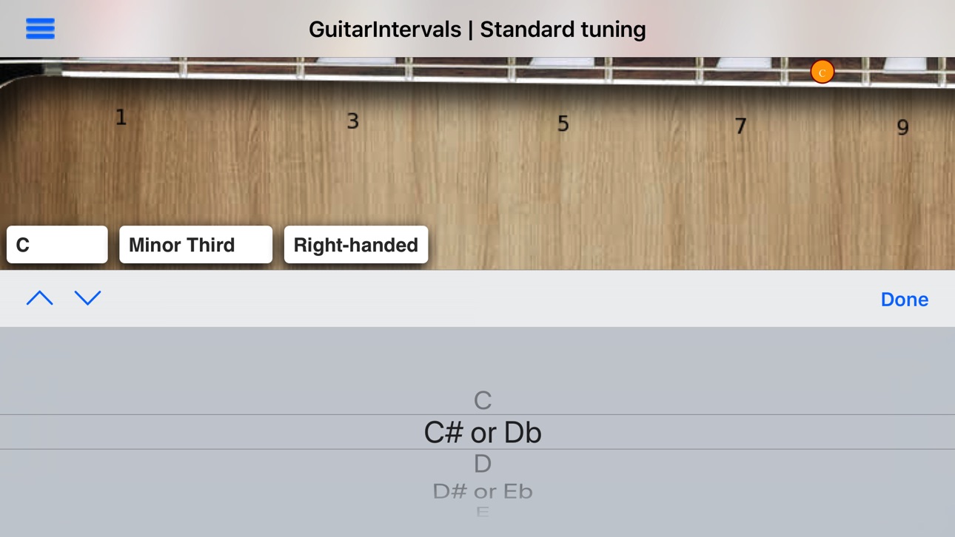Pick E at bottom of picker

pyautogui.click(x=483, y=511)
